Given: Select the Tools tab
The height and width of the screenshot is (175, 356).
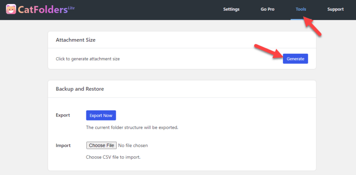Looking at the screenshot, I should pyautogui.click(x=301, y=9).
